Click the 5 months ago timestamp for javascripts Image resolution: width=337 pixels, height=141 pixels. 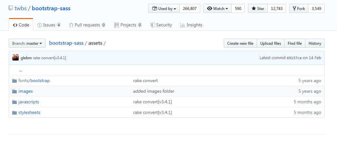307,102
